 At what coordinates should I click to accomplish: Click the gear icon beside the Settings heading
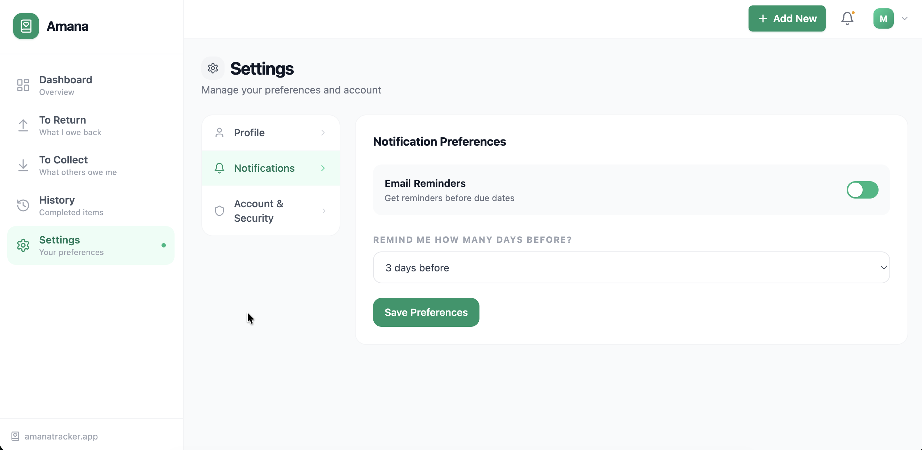213,68
